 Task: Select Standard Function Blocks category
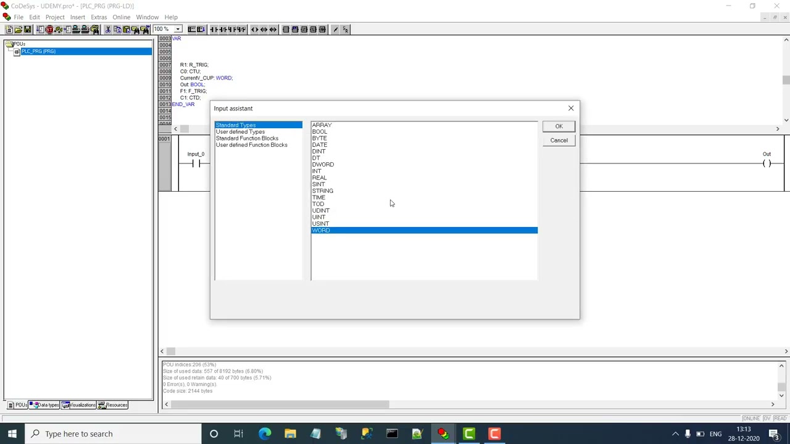(247, 138)
